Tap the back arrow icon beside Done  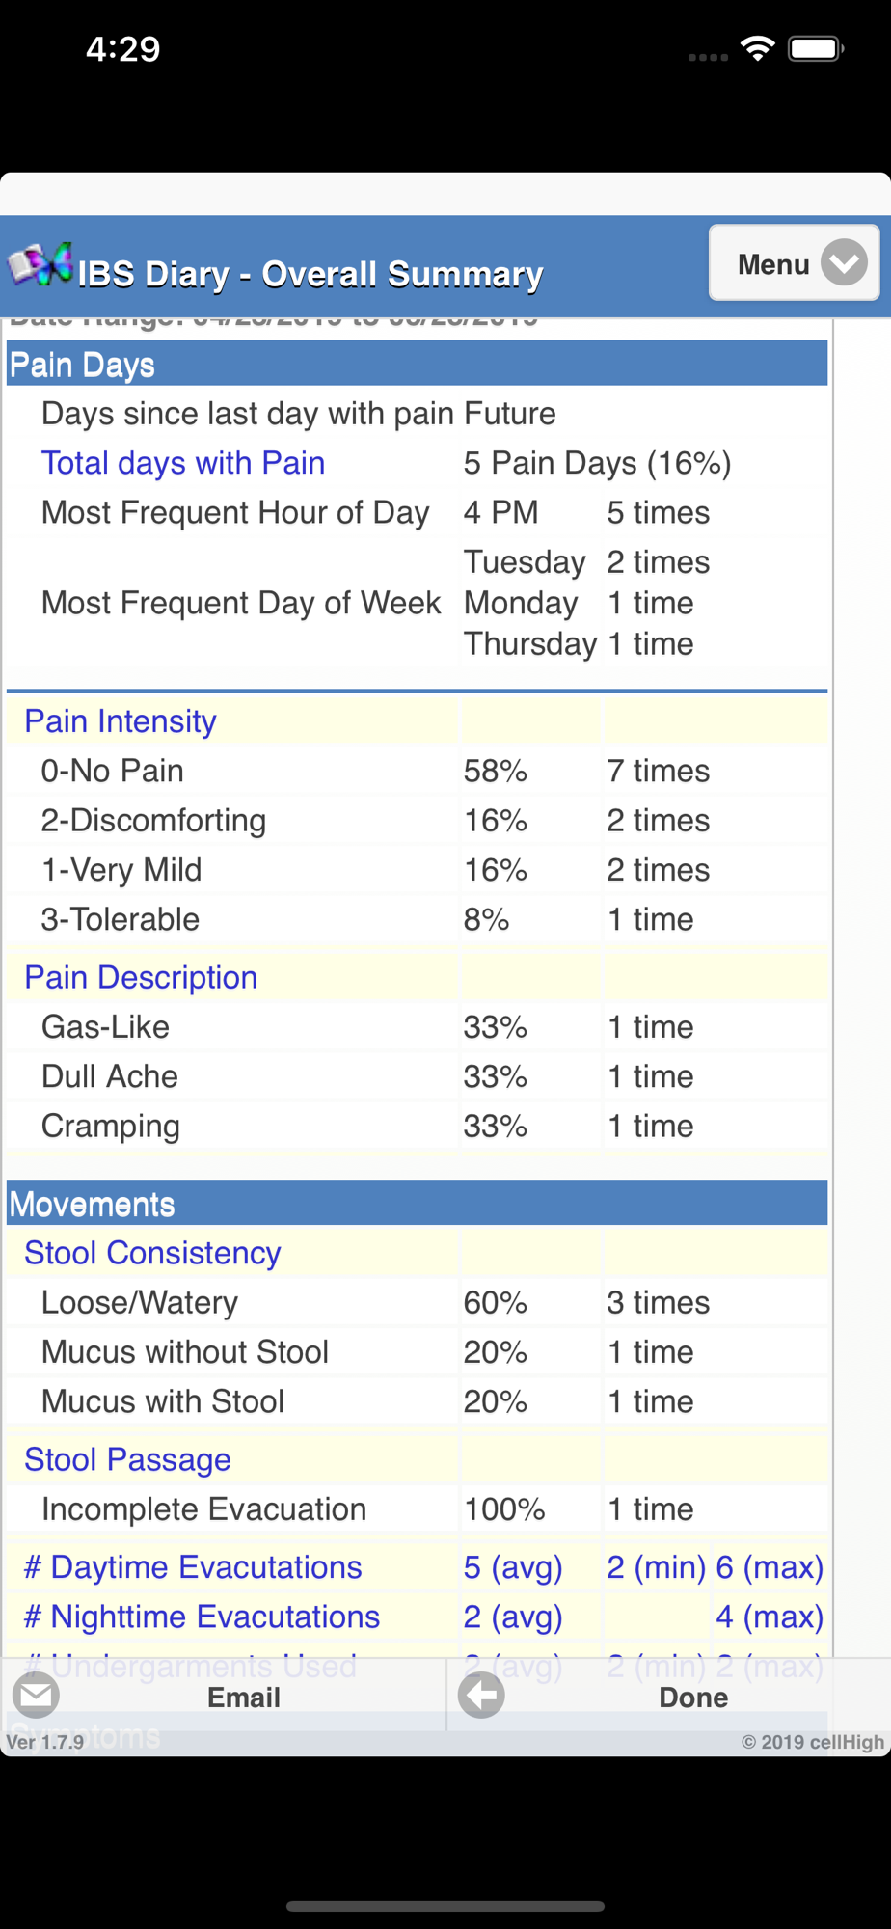pyautogui.click(x=481, y=1696)
